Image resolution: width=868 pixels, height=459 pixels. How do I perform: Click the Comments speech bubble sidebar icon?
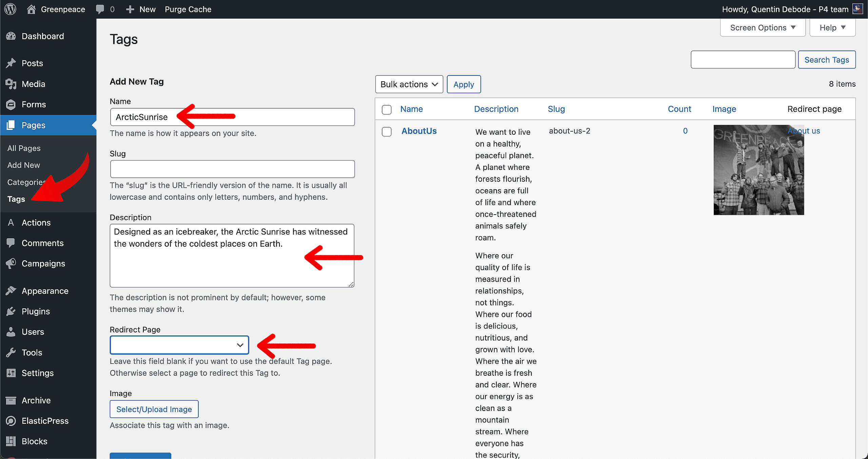coord(11,243)
